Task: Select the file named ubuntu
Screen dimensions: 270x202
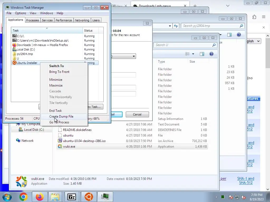Action: (132, 135)
